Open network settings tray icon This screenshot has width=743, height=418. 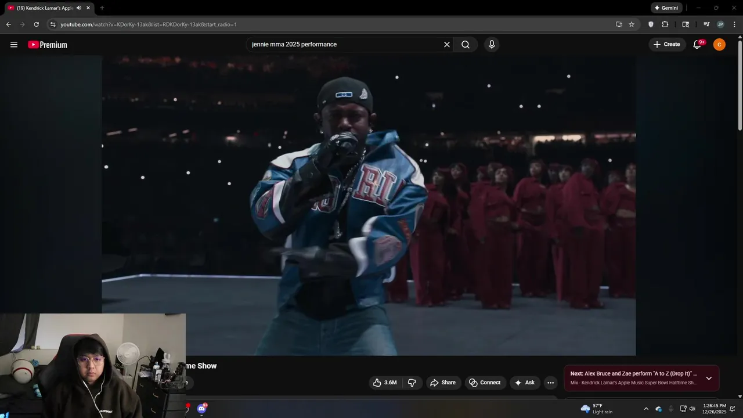[683, 409]
